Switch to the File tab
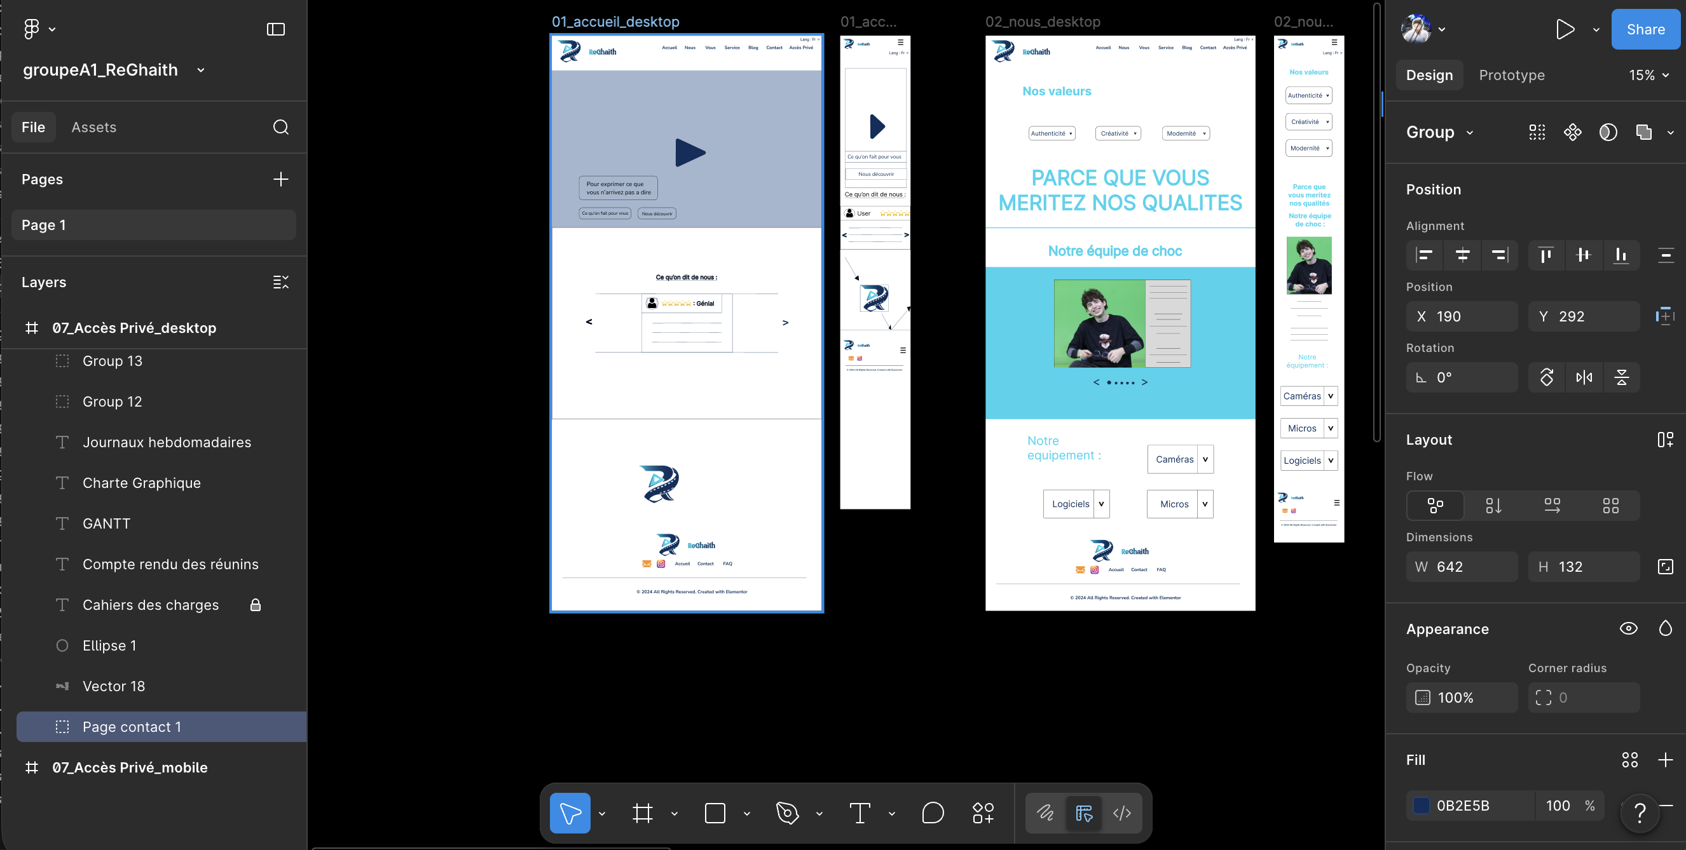Viewport: 1686px width, 850px height. coord(34,127)
